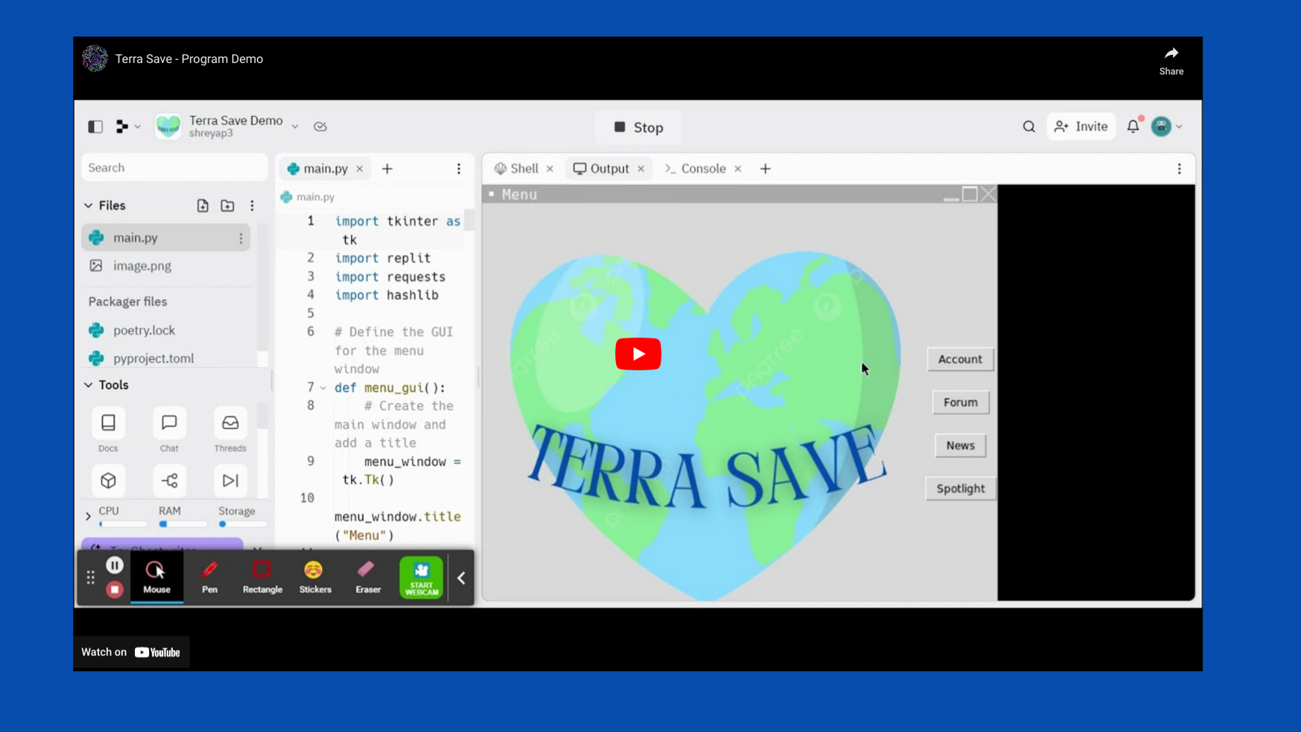
Task: Collapse the Tools section chevron
Action: pyautogui.click(x=88, y=385)
